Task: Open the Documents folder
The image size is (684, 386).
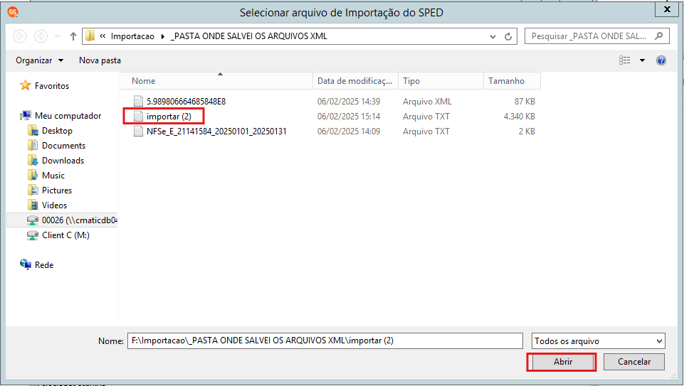Action: pos(63,146)
